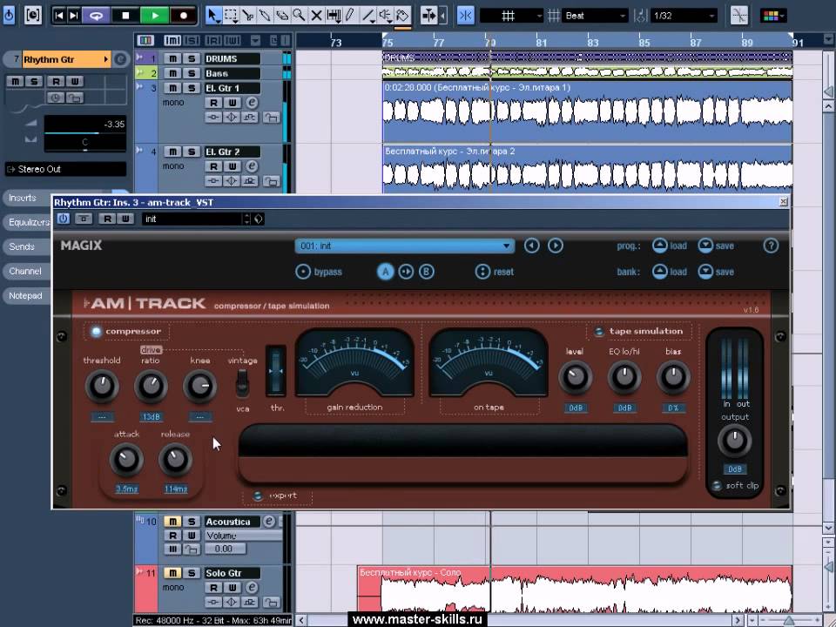Screen dimensions: 836x627
Task: Flip the vintage/vca switch
Action: [x=243, y=384]
